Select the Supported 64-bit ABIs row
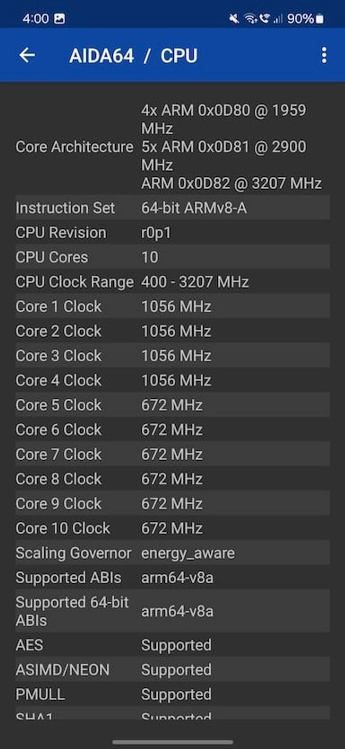345x749 pixels. coord(172,611)
